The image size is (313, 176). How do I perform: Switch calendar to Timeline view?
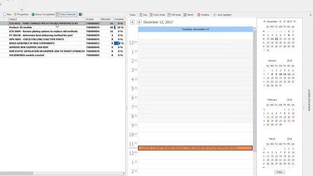(x=203, y=15)
